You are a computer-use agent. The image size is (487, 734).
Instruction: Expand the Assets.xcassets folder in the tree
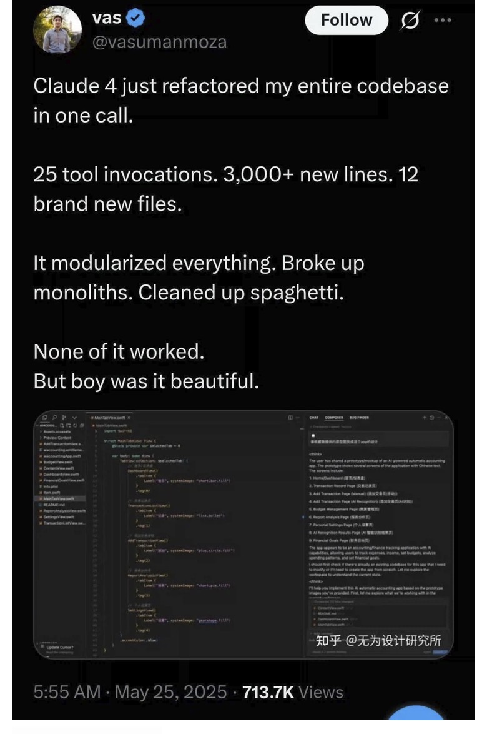tap(56, 431)
